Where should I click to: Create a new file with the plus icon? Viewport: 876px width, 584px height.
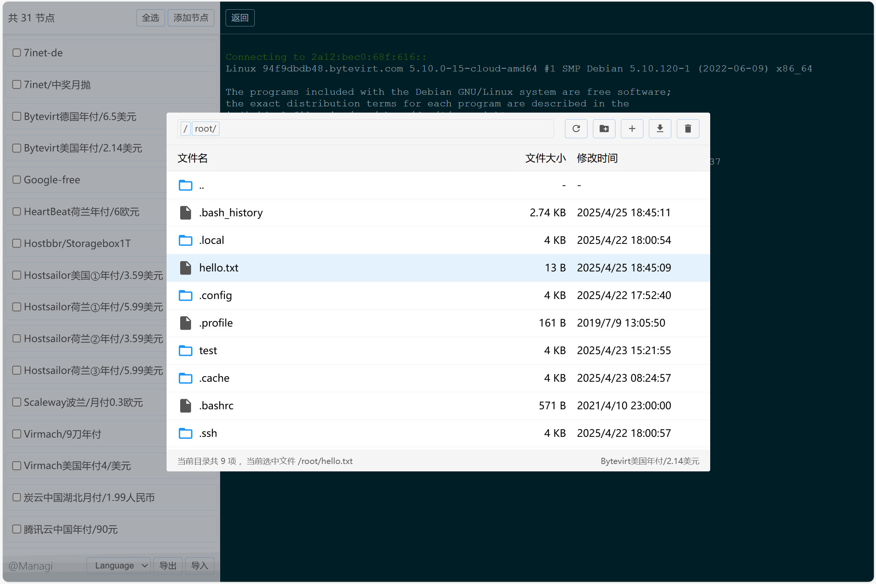coord(632,129)
